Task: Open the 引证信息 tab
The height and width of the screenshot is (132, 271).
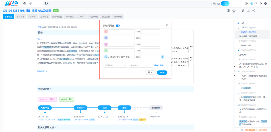Action: click(106, 17)
